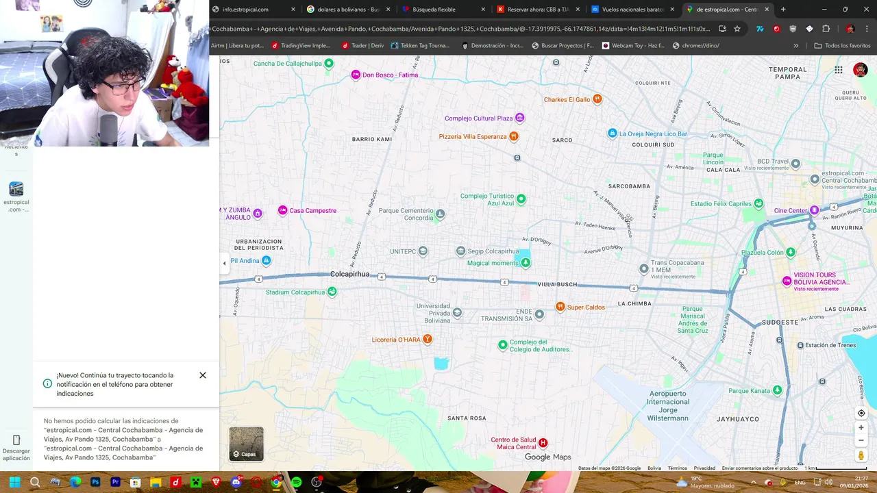Image resolution: width=877 pixels, height=493 pixels.
Task: Open Street View pegman
Action: pos(861,455)
